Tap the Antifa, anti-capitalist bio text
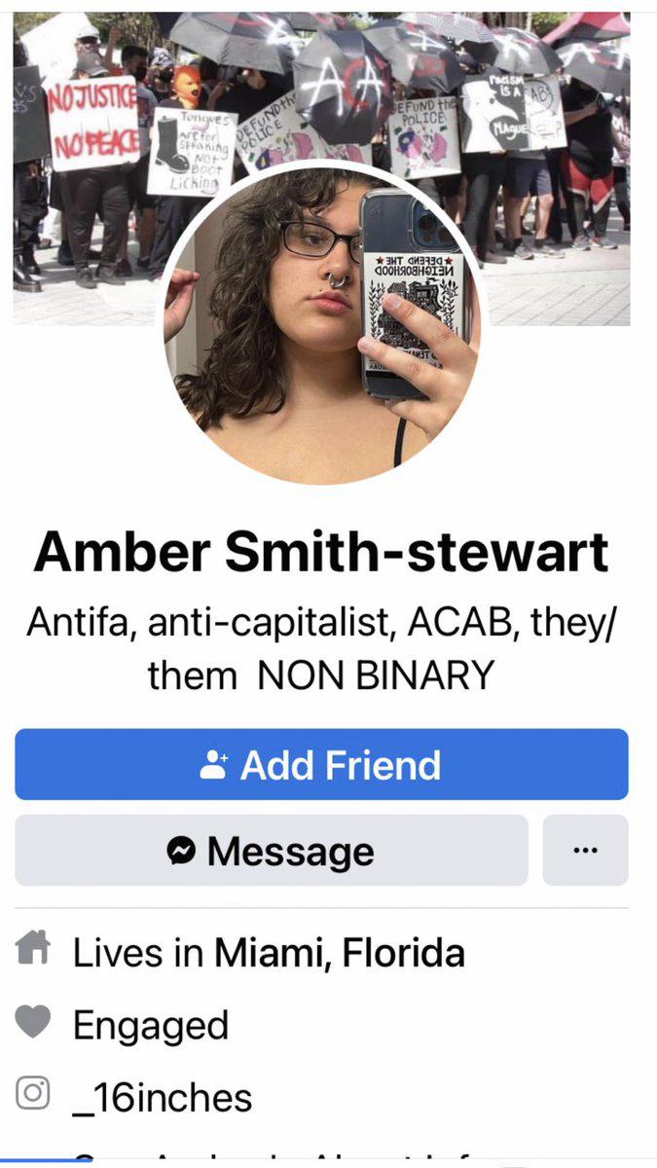This screenshot has height=1168, width=657. point(321,624)
